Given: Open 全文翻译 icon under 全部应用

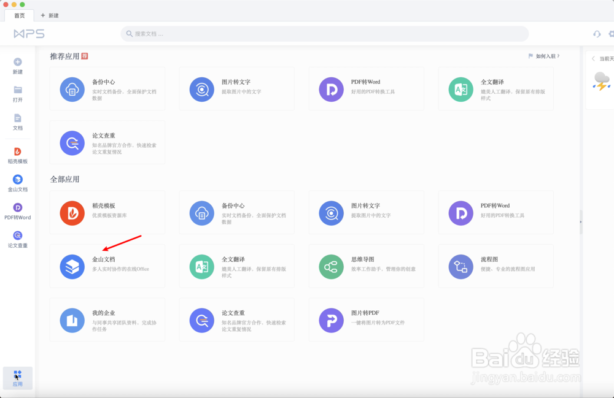Looking at the screenshot, I should pos(201,267).
